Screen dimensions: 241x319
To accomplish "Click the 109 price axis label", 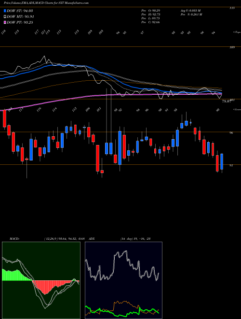I will coord(232,47).
